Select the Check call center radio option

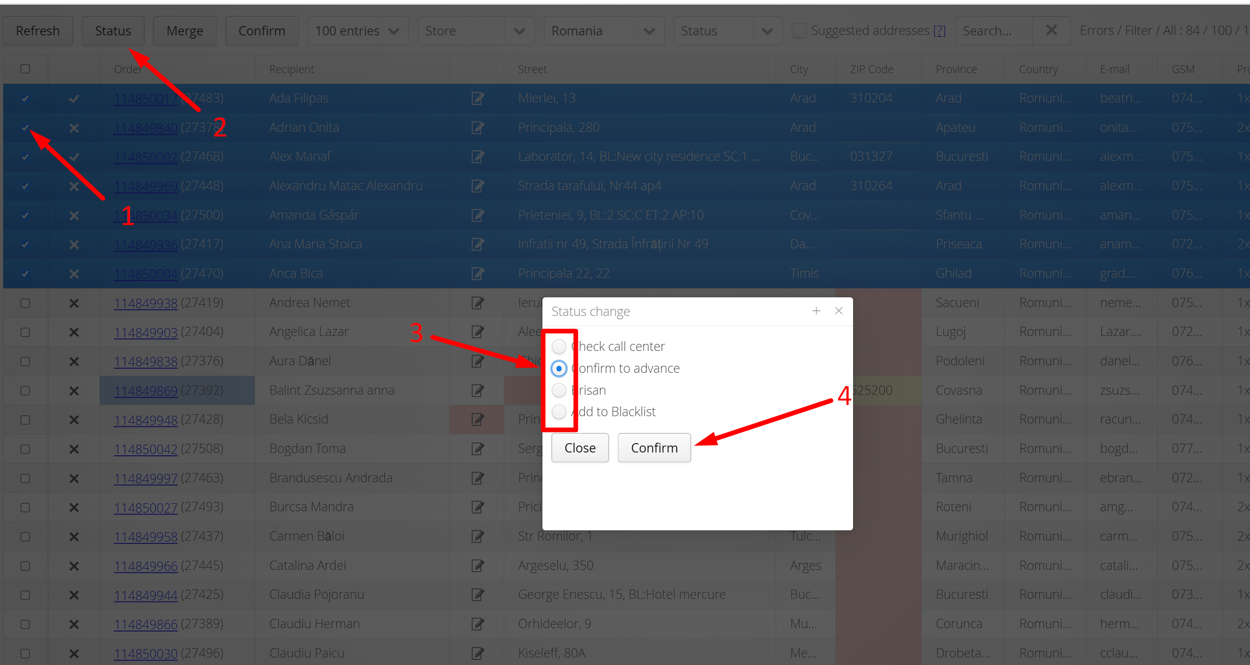tap(559, 347)
